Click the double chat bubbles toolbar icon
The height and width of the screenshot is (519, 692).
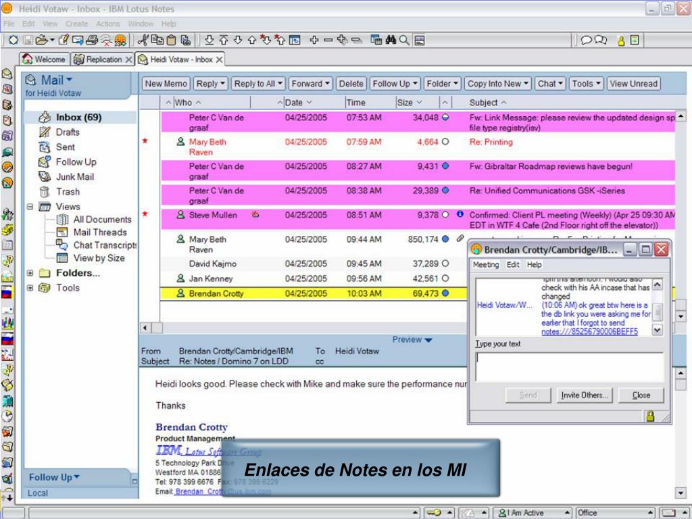click(601, 40)
